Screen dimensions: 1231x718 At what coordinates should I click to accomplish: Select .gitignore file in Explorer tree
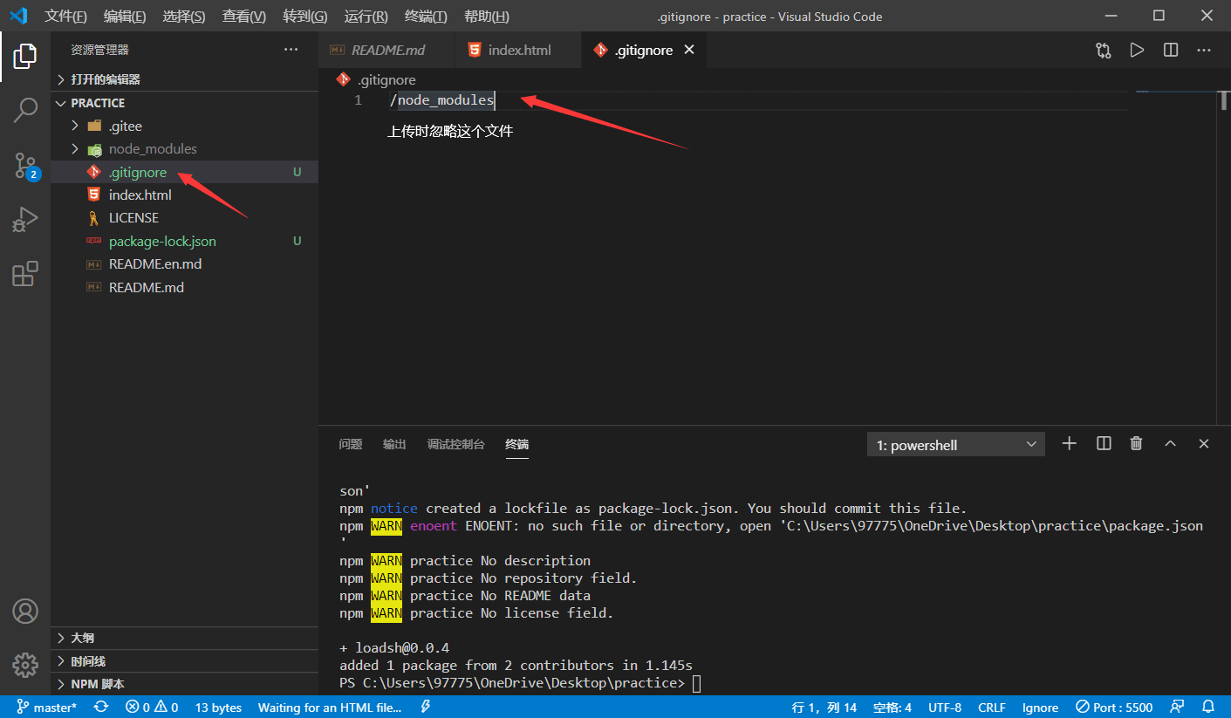(184, 172)
